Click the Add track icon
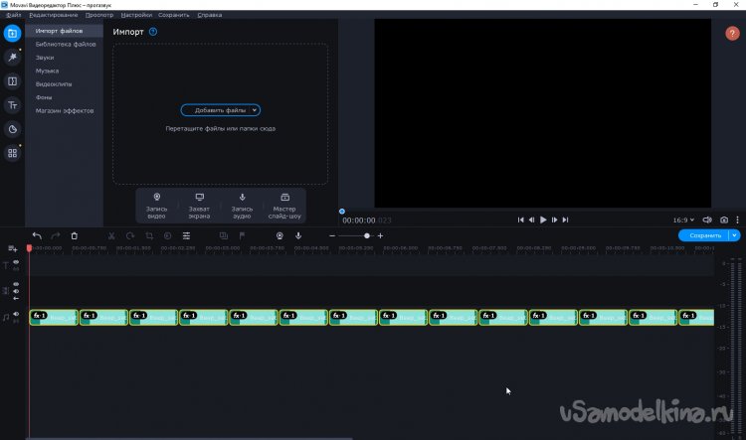Image resolution: width=746 pixels, height=440 pixels. (13, 248)
